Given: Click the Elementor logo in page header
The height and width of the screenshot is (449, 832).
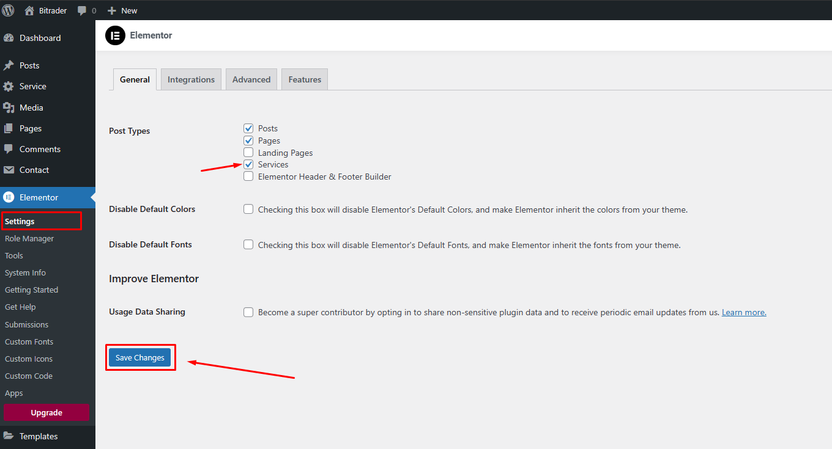Looking at the screenshot, I should (115, 35).
